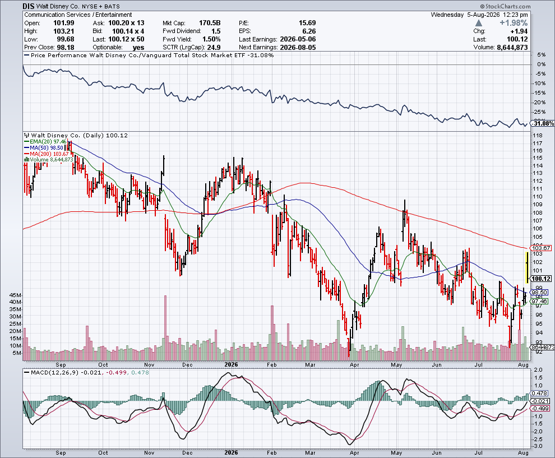Click the Last Earnings date 2026-05-06

(298, 39)
